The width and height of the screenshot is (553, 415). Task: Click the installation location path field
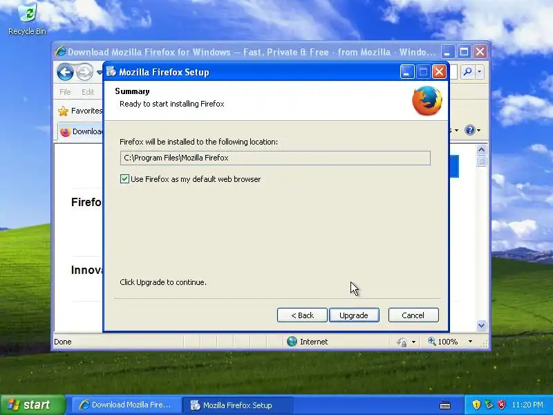click(275, 158)
